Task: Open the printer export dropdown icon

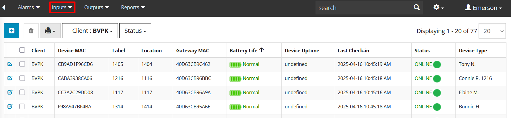Action: click(50, 31)
